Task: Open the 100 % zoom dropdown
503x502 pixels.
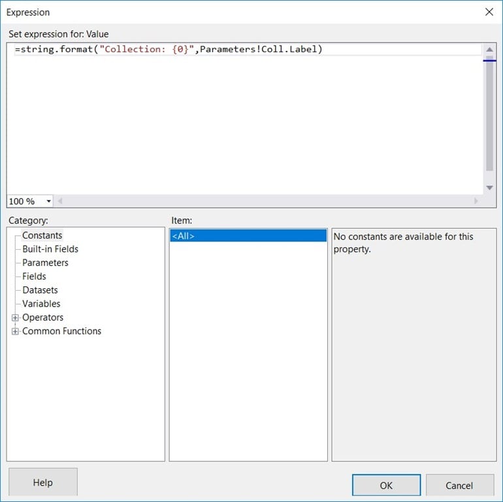Action: coord(49,201)
